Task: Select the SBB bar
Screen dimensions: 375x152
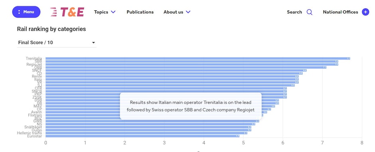Action: (192, 61)
